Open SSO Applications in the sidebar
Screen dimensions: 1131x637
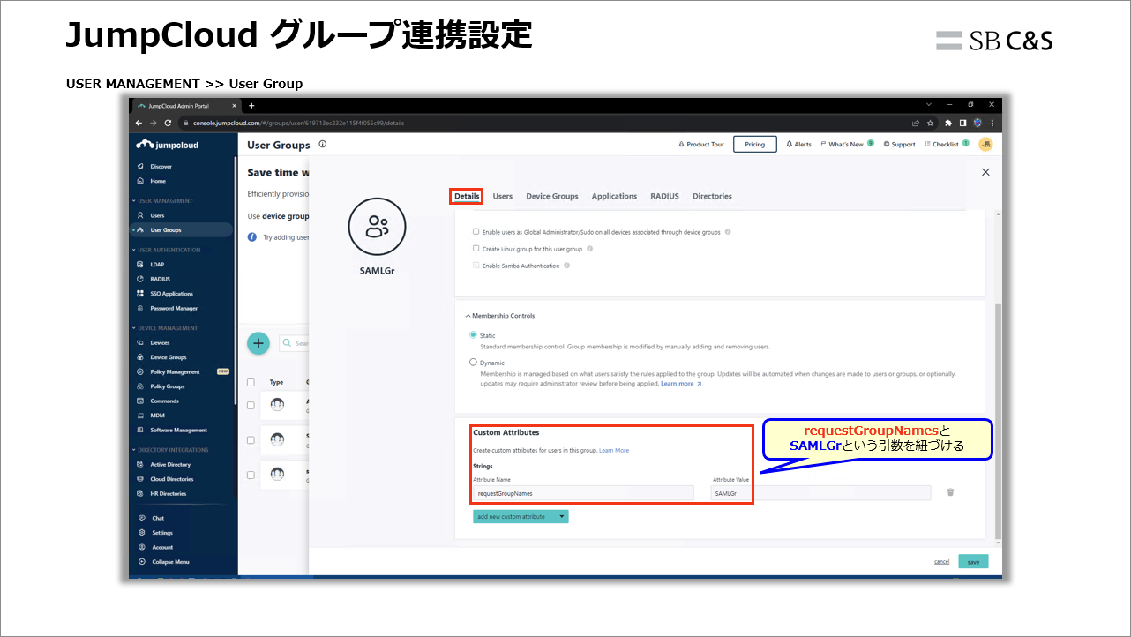click(x=171, y=294)
